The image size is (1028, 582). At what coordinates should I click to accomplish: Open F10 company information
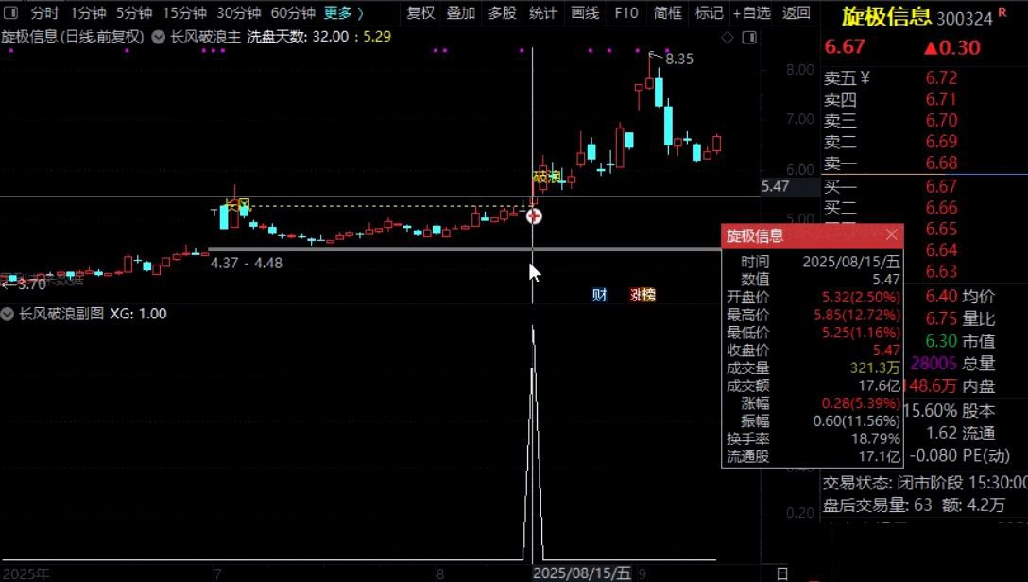coord(626,12)
